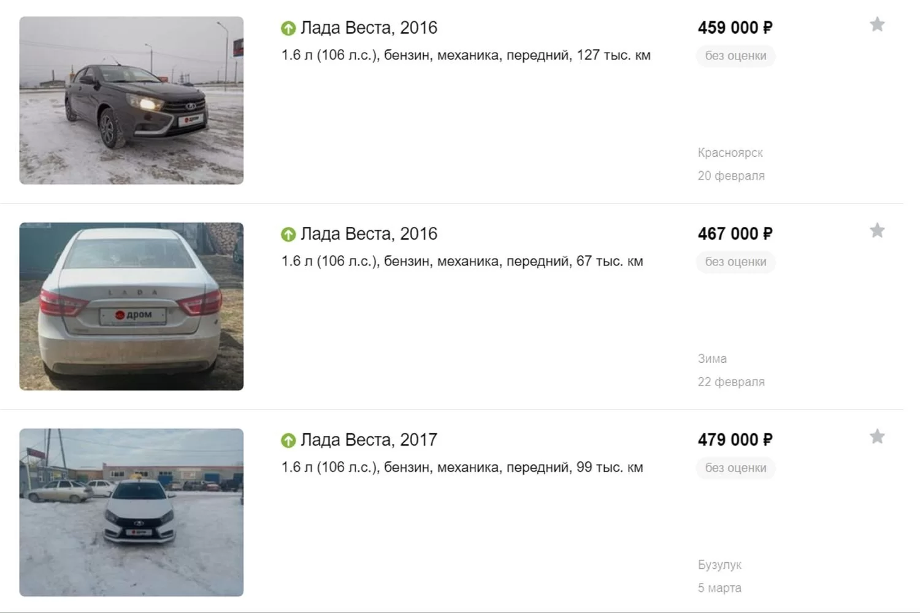Favorite the 459 000 ₽ Lada Vesta listing
920x613 pixels.
coord(877,25)
